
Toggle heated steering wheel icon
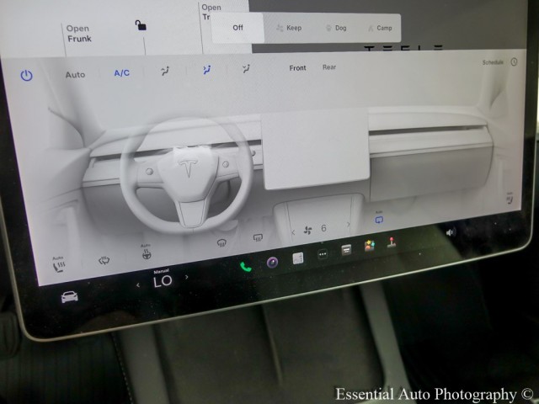[147, 252]
